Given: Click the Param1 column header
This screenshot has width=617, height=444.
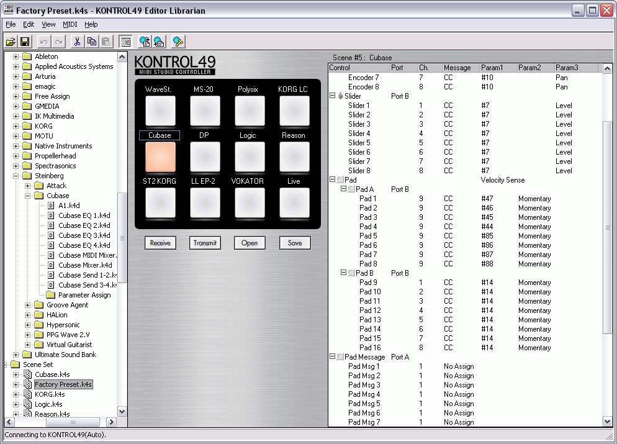Looking at the screenshot, I should (x=497, y=68).
